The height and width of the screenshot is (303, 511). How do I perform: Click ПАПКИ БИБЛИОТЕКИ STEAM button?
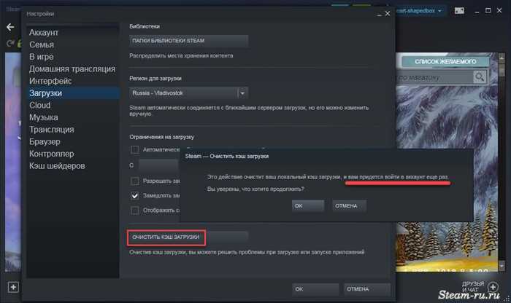(x=188, y=41)
